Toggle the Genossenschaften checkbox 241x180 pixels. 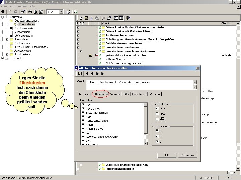83,121
